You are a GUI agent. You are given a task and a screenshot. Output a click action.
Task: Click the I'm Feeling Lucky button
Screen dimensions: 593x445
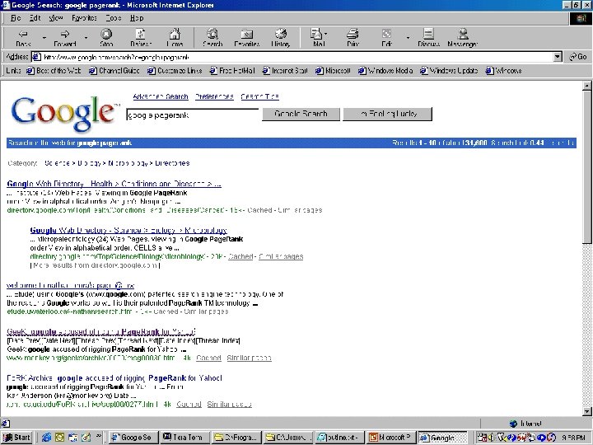[x=388, y=114]
